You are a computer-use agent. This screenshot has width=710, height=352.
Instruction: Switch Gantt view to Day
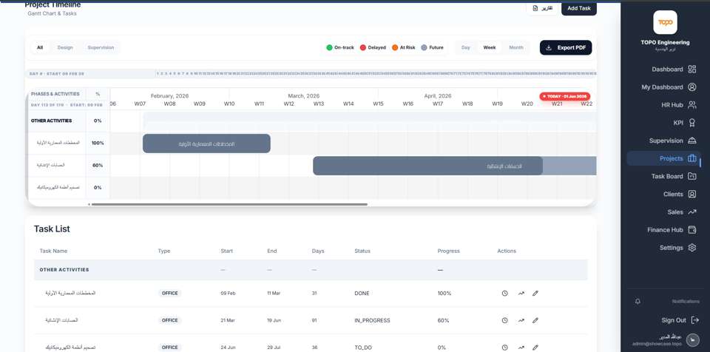(x=465, y=47)
